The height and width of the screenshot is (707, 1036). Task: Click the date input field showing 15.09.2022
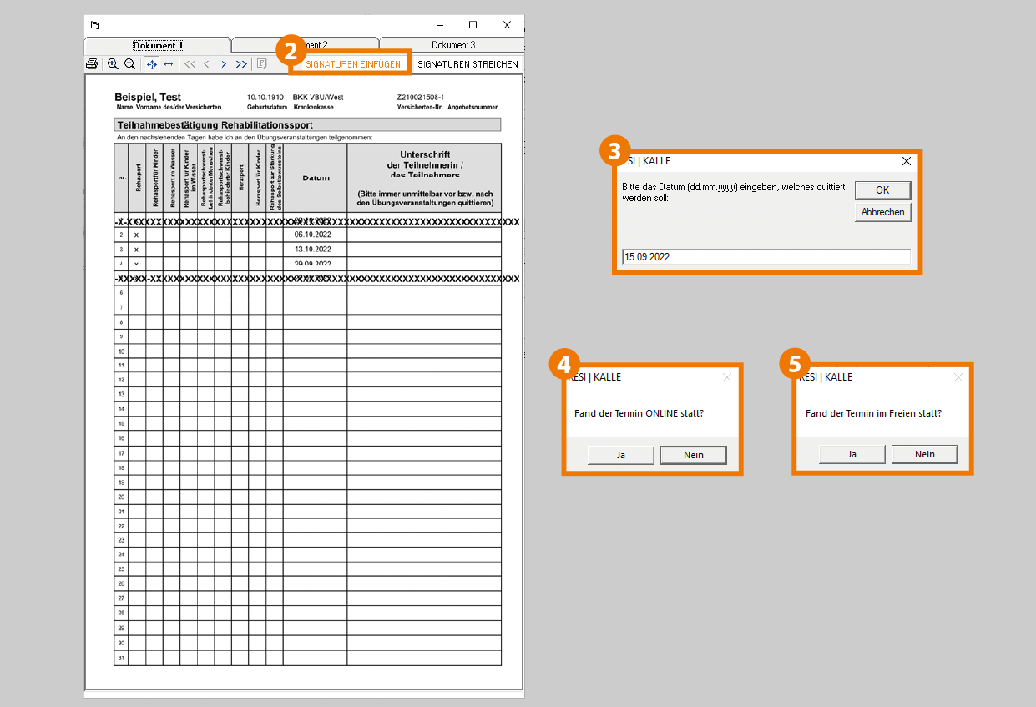click(x=766, y=257)
